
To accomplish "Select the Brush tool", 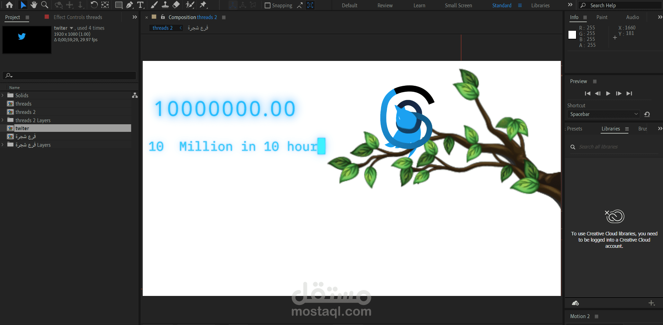I will tap(154, 5).
